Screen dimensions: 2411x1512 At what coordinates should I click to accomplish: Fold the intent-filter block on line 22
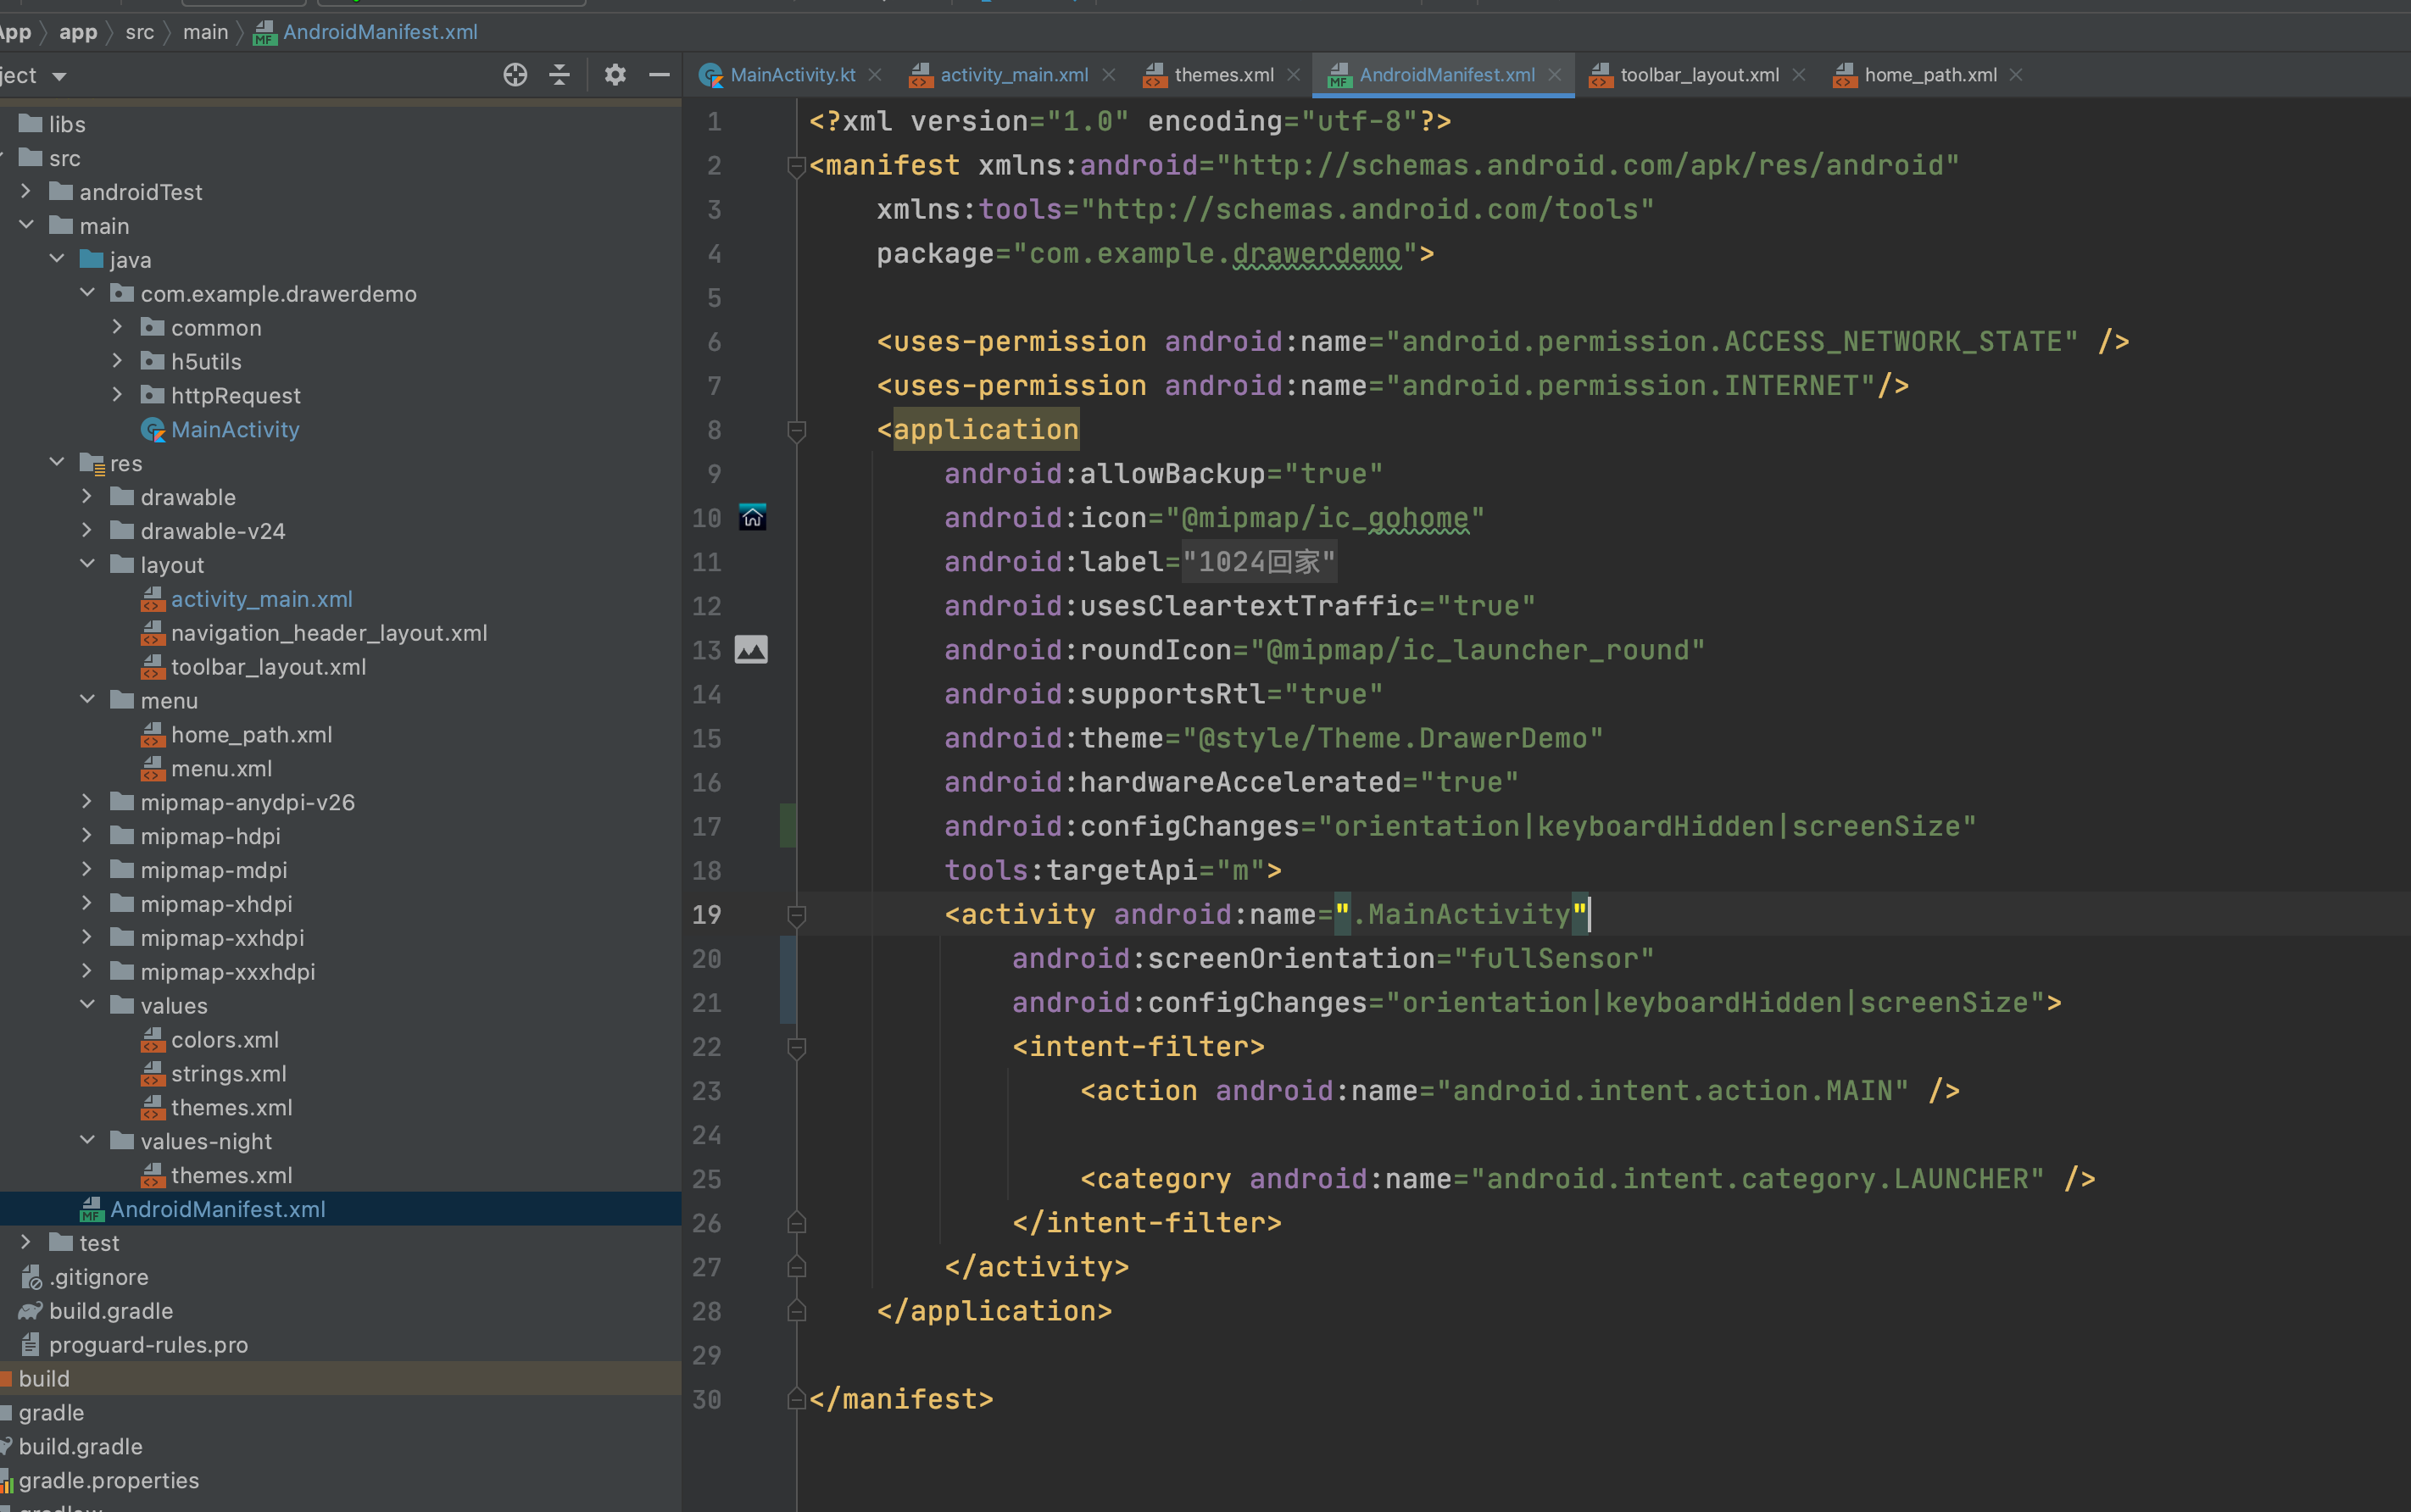click(797, 1047)
